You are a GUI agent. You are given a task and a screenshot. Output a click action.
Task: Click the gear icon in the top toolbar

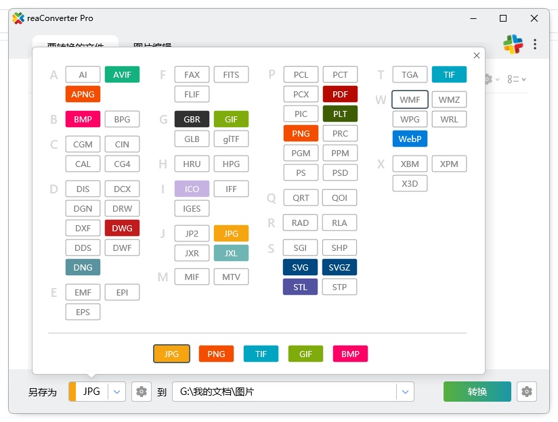tap(488, 79)
